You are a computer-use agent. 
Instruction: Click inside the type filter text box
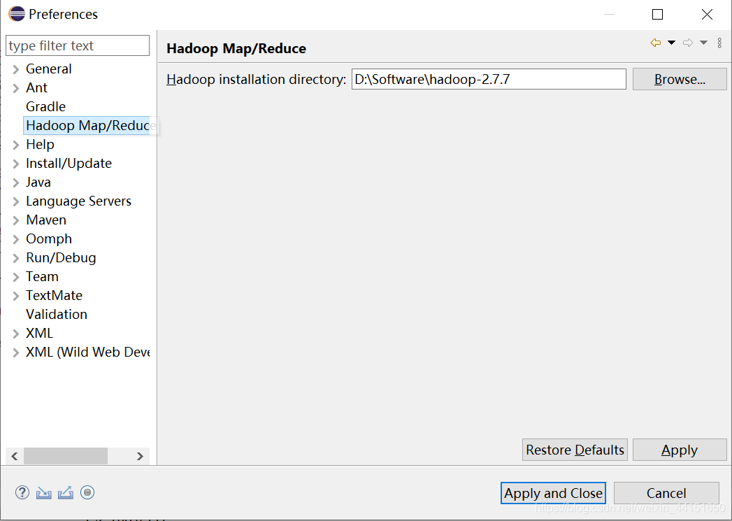pos(77,45)
